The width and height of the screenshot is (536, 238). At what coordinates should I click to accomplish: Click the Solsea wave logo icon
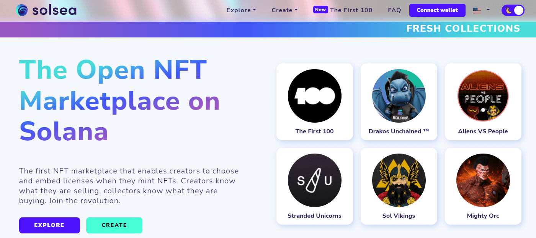(22, 10)
